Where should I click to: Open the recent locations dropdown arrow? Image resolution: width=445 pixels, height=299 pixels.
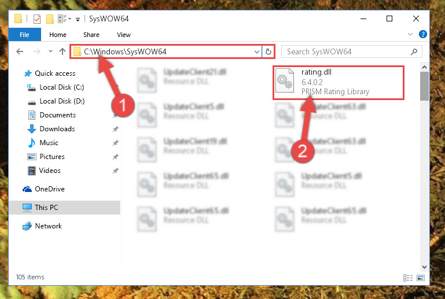pyautogui.click(x=50, y=51)
